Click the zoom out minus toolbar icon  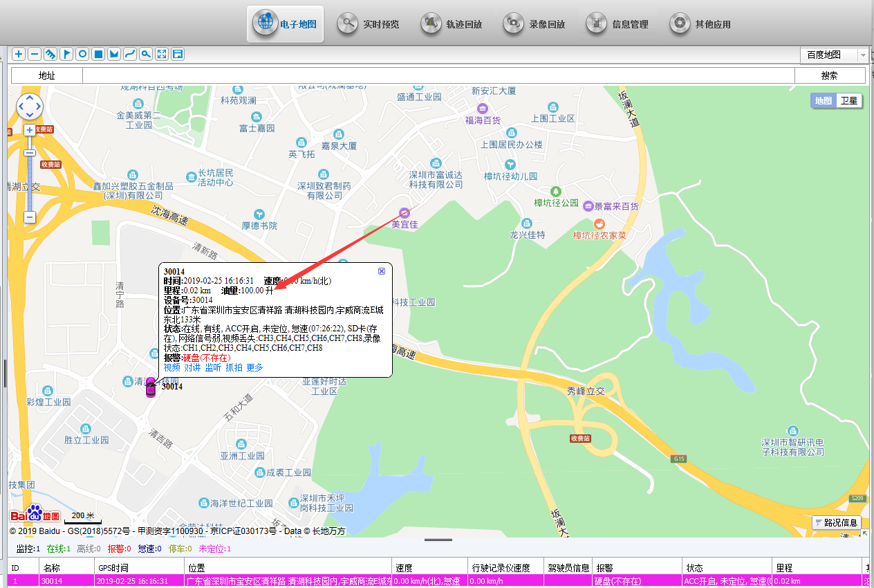pyautogui.click(x=35, y=54)
